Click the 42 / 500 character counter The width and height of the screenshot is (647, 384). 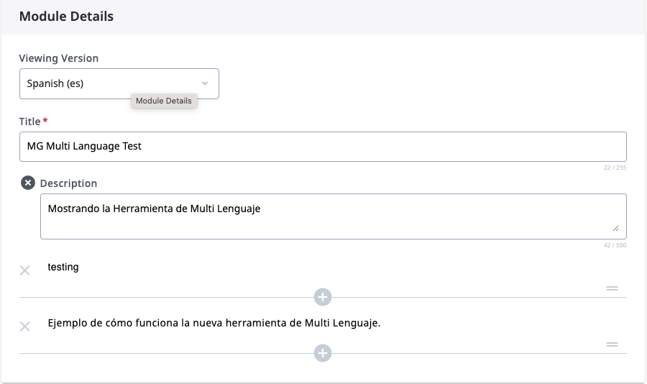(x=615, y=245)
